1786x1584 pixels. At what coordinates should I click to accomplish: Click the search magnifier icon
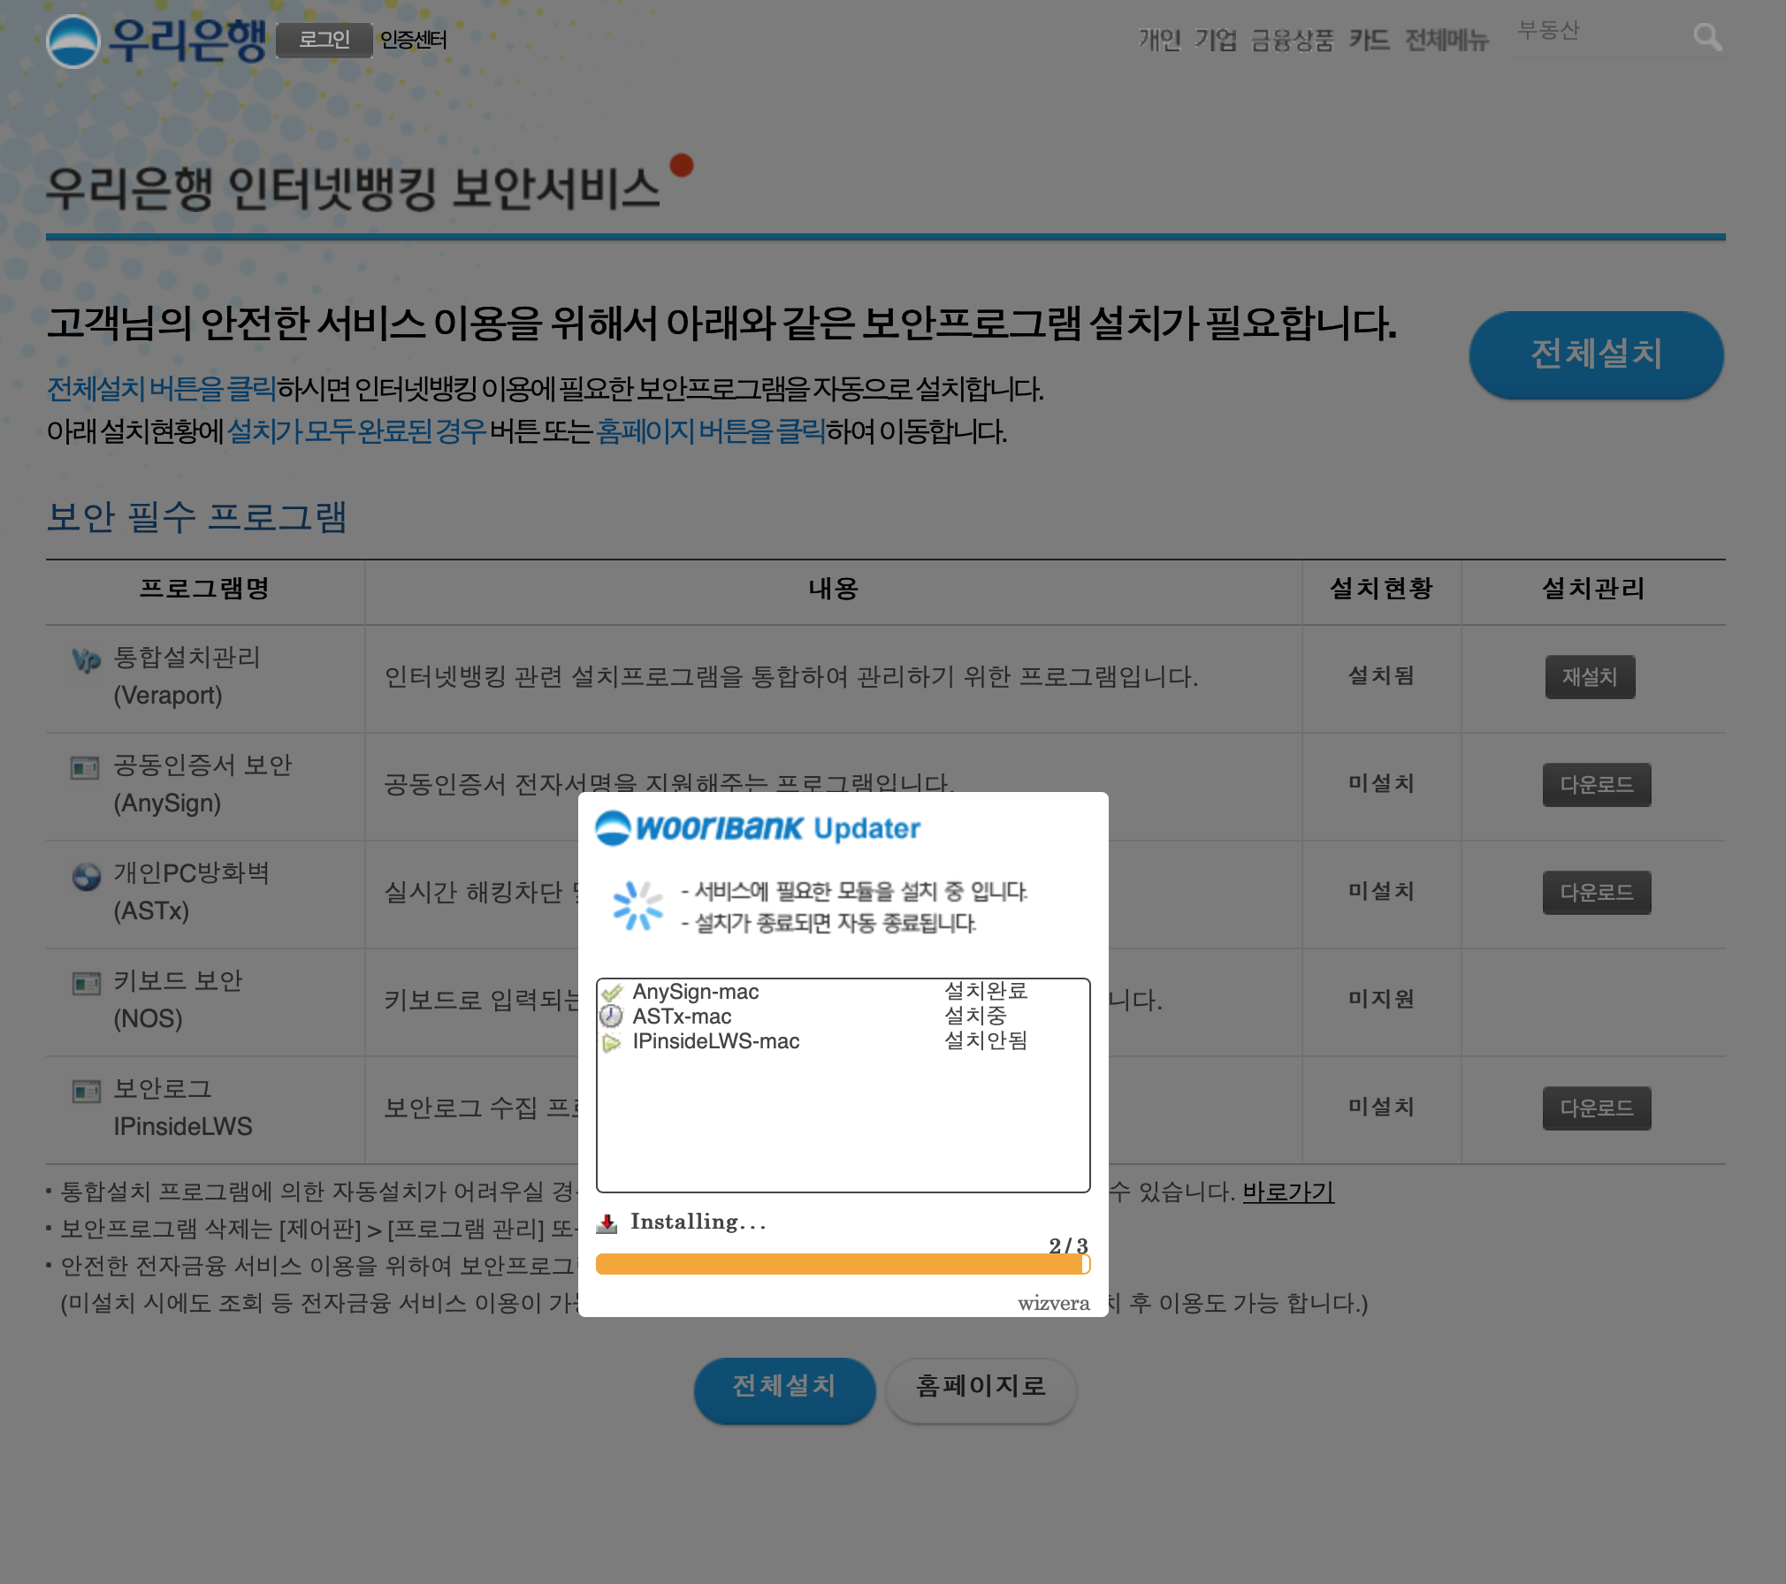pyautogui.click(x=1706, y=37)
